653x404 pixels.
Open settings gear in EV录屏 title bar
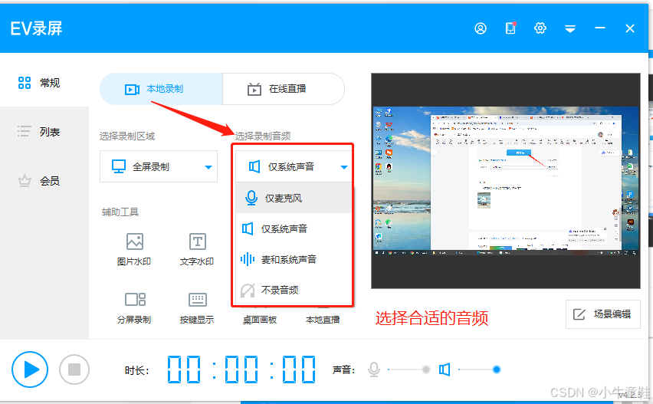click(x=540, y=28)
